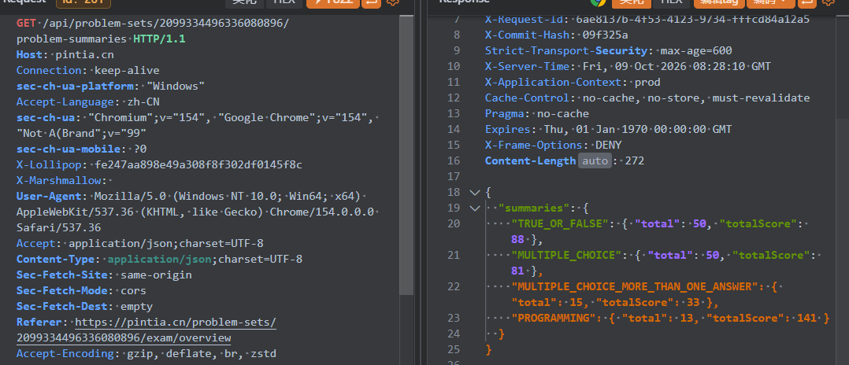Click the X-Frame-Options DENY value
The height and width of the screenshot is (365, 849).
[609, 145]
